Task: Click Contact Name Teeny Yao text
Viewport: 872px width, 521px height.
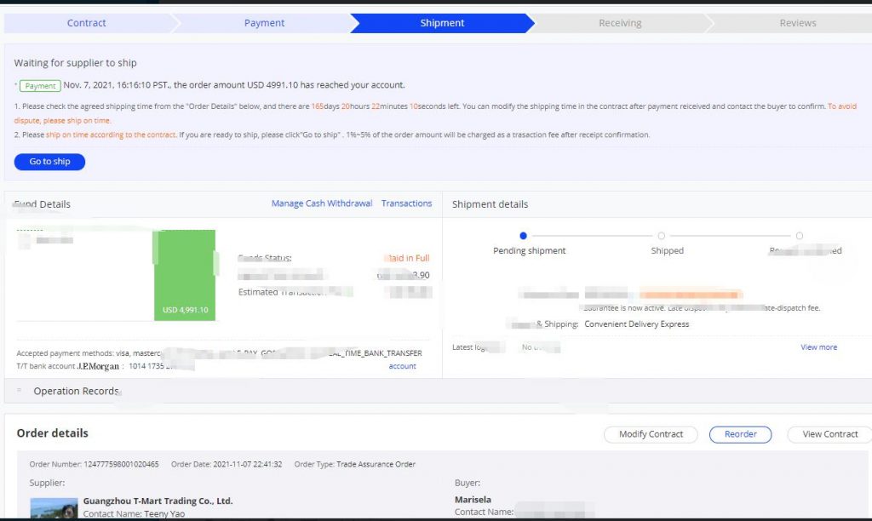Action: [134, 514]
